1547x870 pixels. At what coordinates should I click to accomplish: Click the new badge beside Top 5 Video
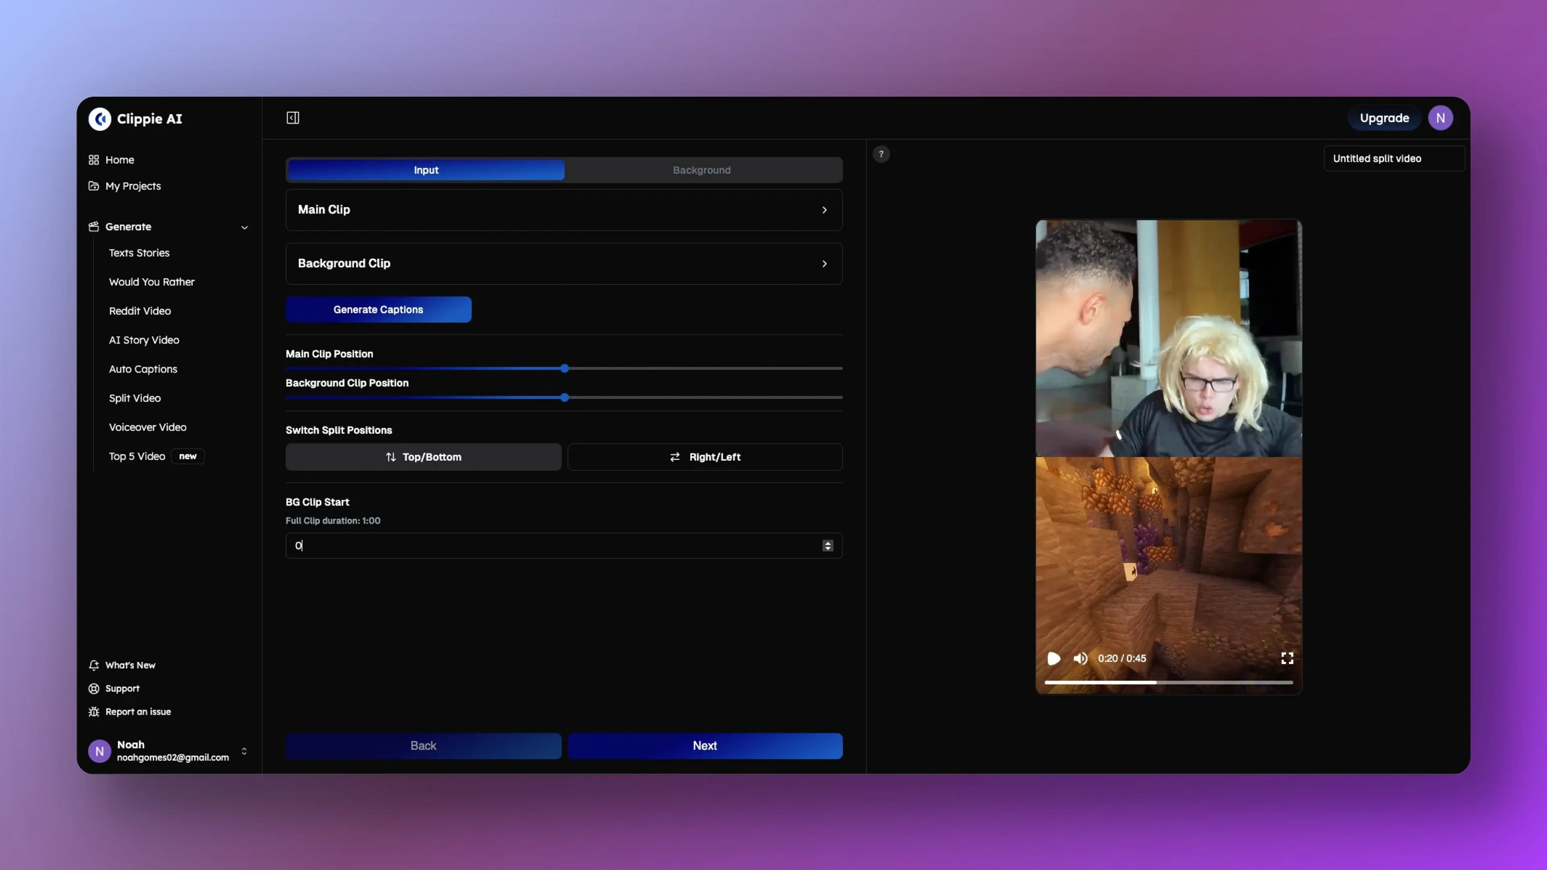(x=187, y=456)
